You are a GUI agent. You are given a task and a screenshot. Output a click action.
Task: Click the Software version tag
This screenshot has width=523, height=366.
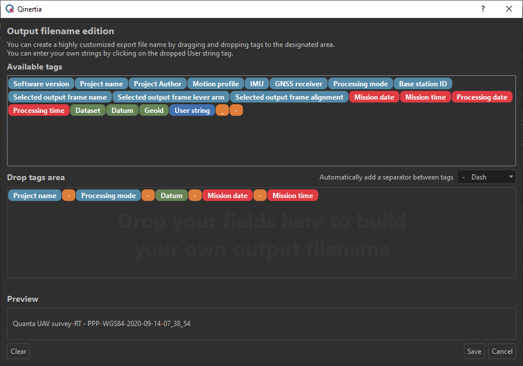point(41,84)
